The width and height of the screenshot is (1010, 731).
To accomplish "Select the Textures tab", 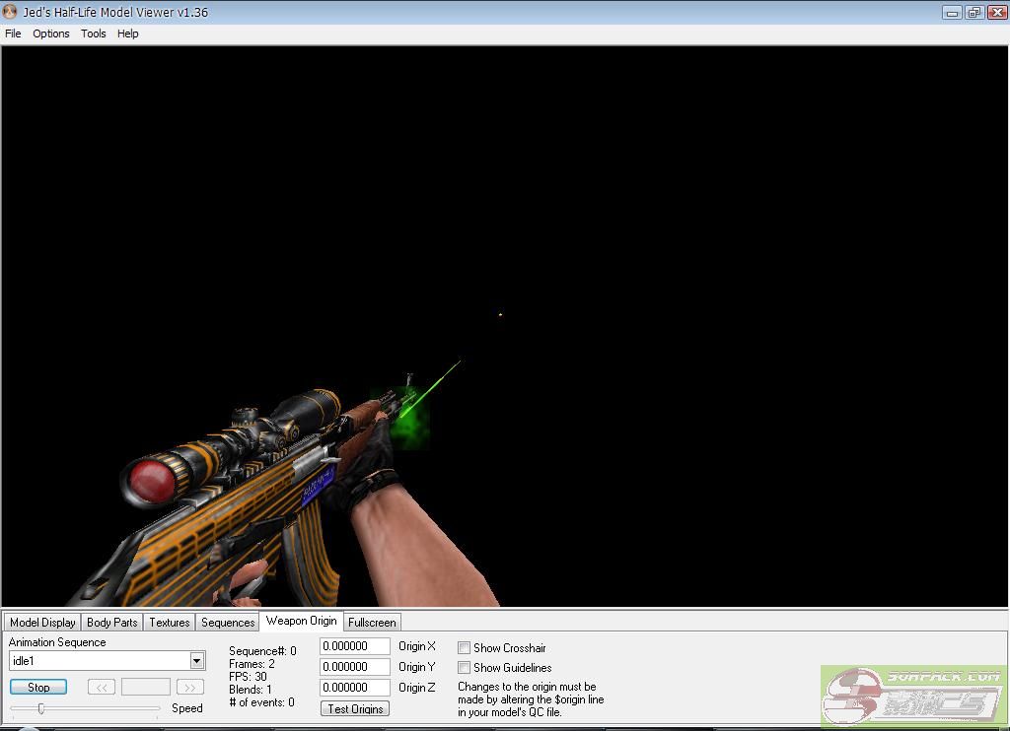I will coord(170,623).
